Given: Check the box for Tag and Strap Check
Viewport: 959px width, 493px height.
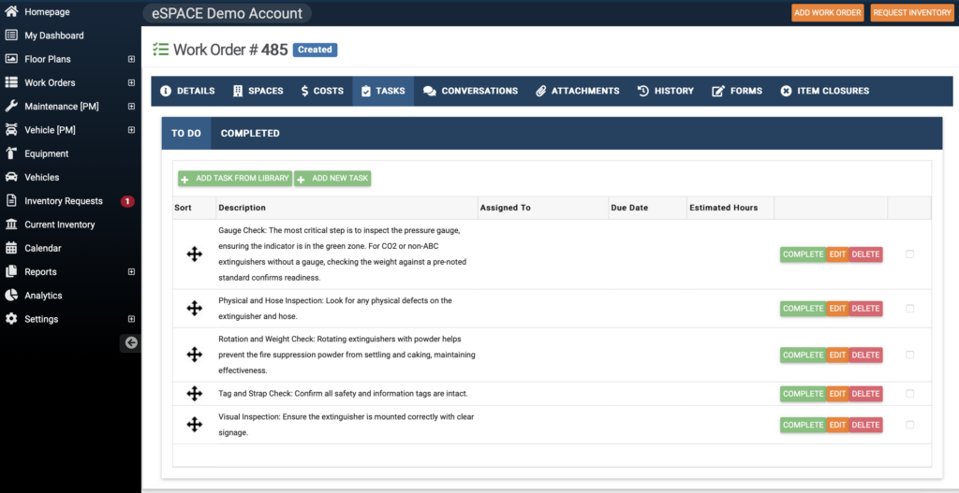Looking at the screenshot, I should click(x=909, y=394).
